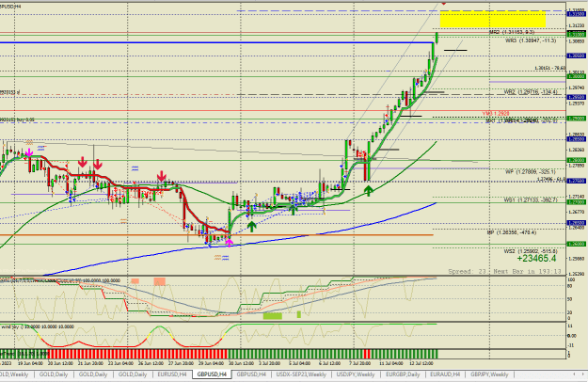Screen dimensions: 588x382
Task: Select the magenta up arrow at the low
Action: (x=229, y=243)
